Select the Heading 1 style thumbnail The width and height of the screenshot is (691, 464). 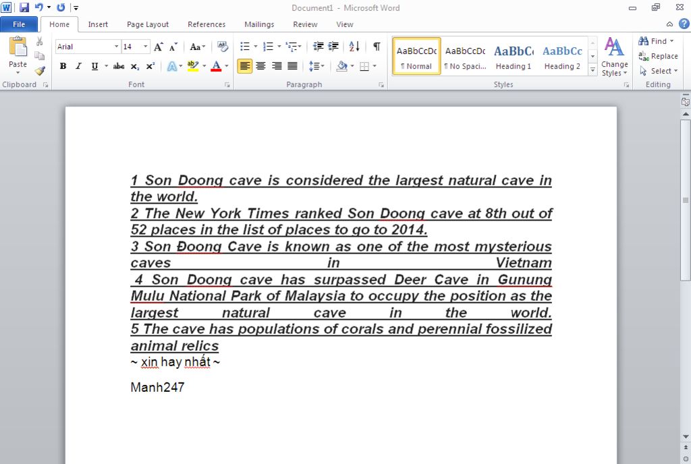514,57
